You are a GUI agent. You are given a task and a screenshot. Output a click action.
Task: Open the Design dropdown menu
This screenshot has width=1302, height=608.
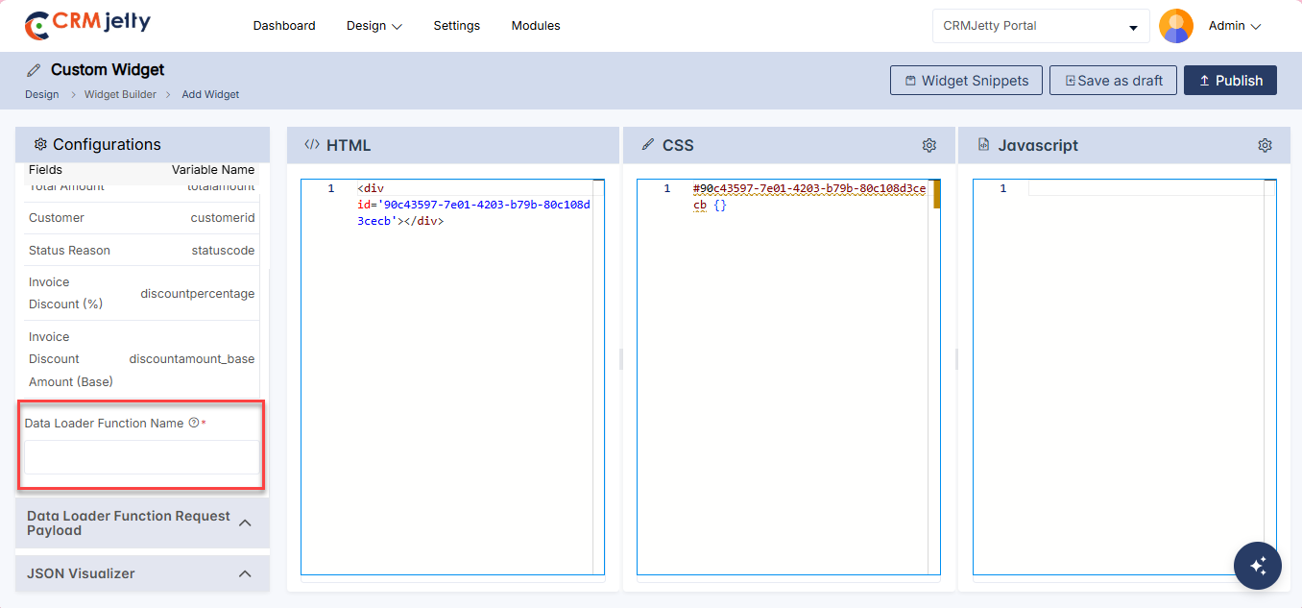(x=374, y=26)
